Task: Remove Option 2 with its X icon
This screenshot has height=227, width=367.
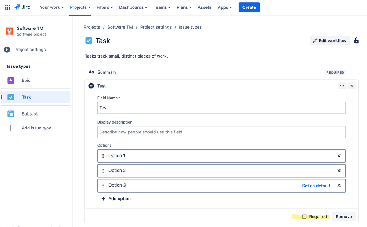Action: coord(339,171)
